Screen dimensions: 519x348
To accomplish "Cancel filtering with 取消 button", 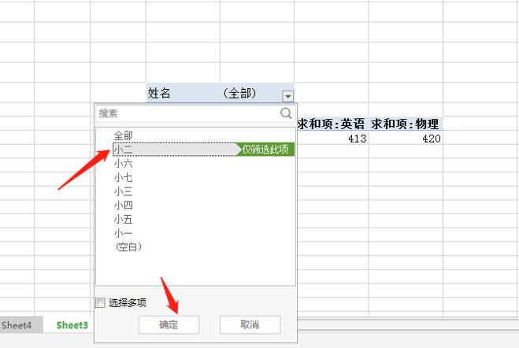I will click(250, 324).
